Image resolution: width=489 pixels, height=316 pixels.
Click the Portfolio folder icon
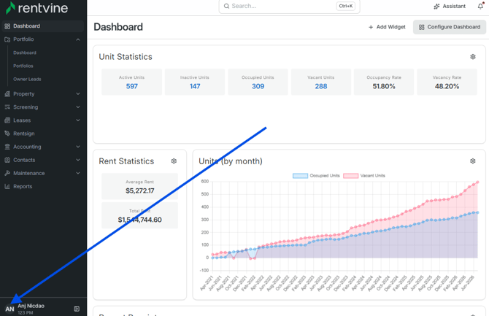[x=7, y=39]
